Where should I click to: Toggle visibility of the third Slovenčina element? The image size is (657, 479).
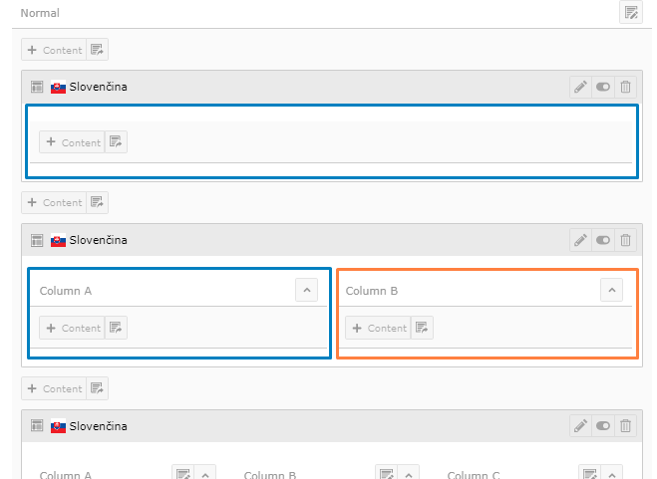pos(603,426)
